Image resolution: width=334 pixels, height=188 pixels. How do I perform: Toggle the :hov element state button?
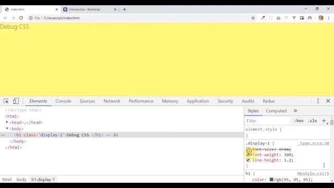tap(299, 121)
